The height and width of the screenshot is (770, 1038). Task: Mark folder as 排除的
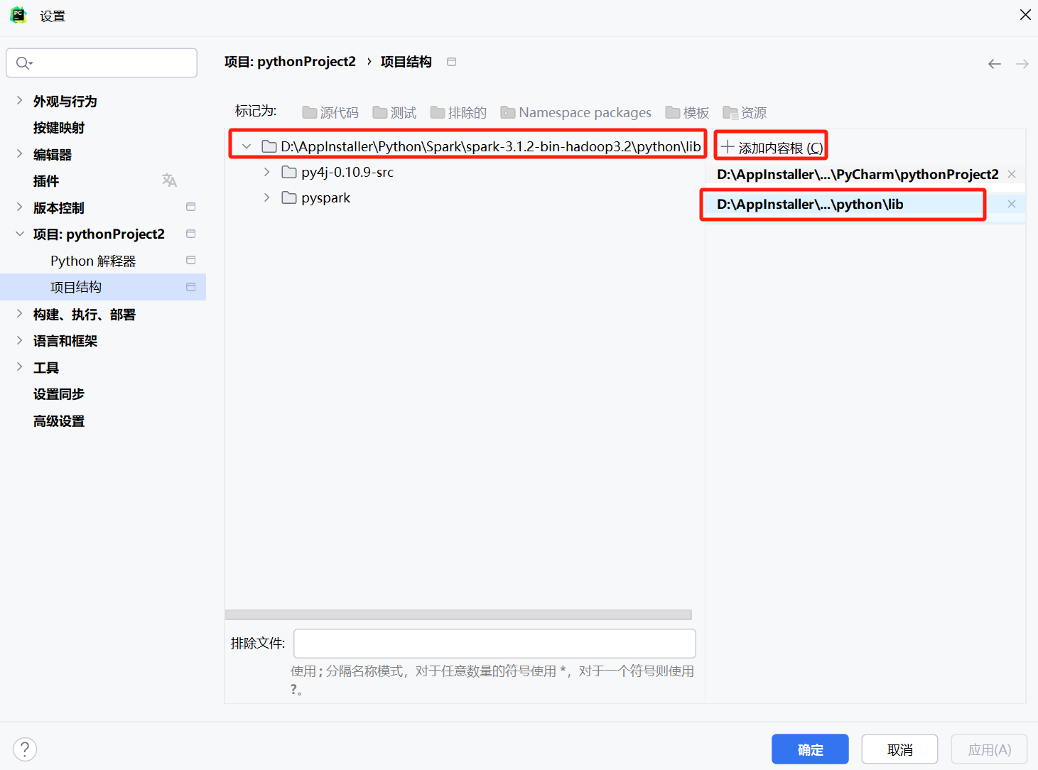(x=458, y=112)
